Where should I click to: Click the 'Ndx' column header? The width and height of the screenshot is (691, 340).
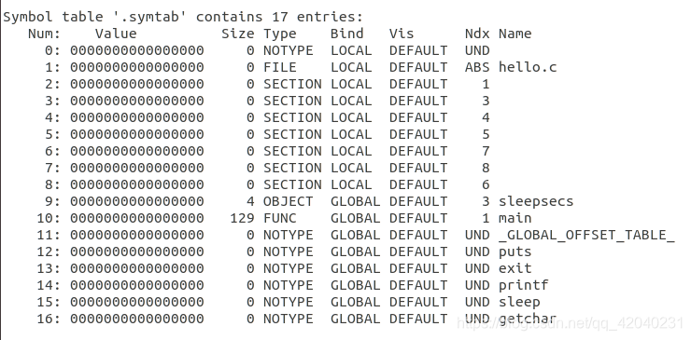[477, 34]
